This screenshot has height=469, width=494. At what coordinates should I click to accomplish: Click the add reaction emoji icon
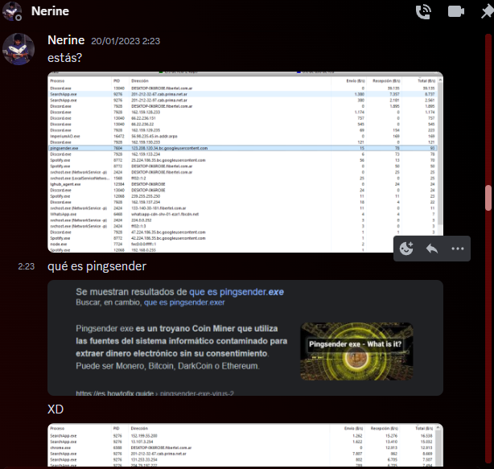click(x=406, y=249)
